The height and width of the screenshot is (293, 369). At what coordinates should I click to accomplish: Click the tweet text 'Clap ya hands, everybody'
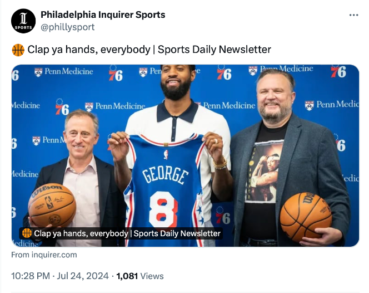(x=88, y=50)
